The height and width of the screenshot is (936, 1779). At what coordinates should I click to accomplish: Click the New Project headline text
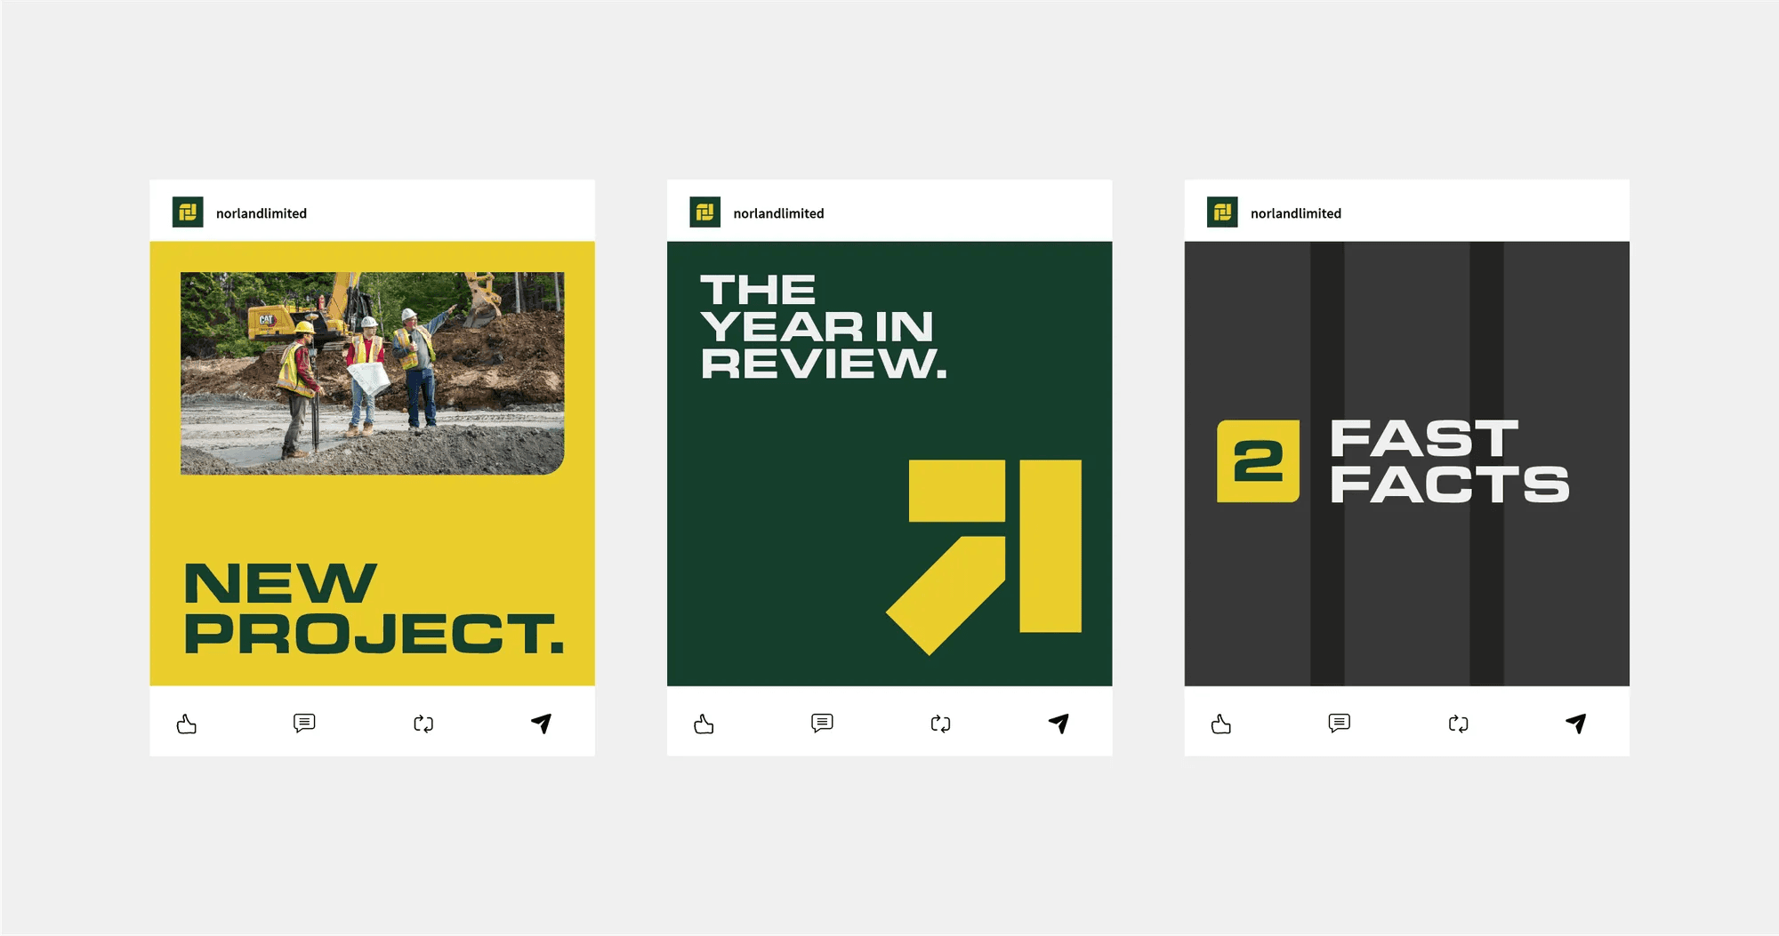click(374, 609)
